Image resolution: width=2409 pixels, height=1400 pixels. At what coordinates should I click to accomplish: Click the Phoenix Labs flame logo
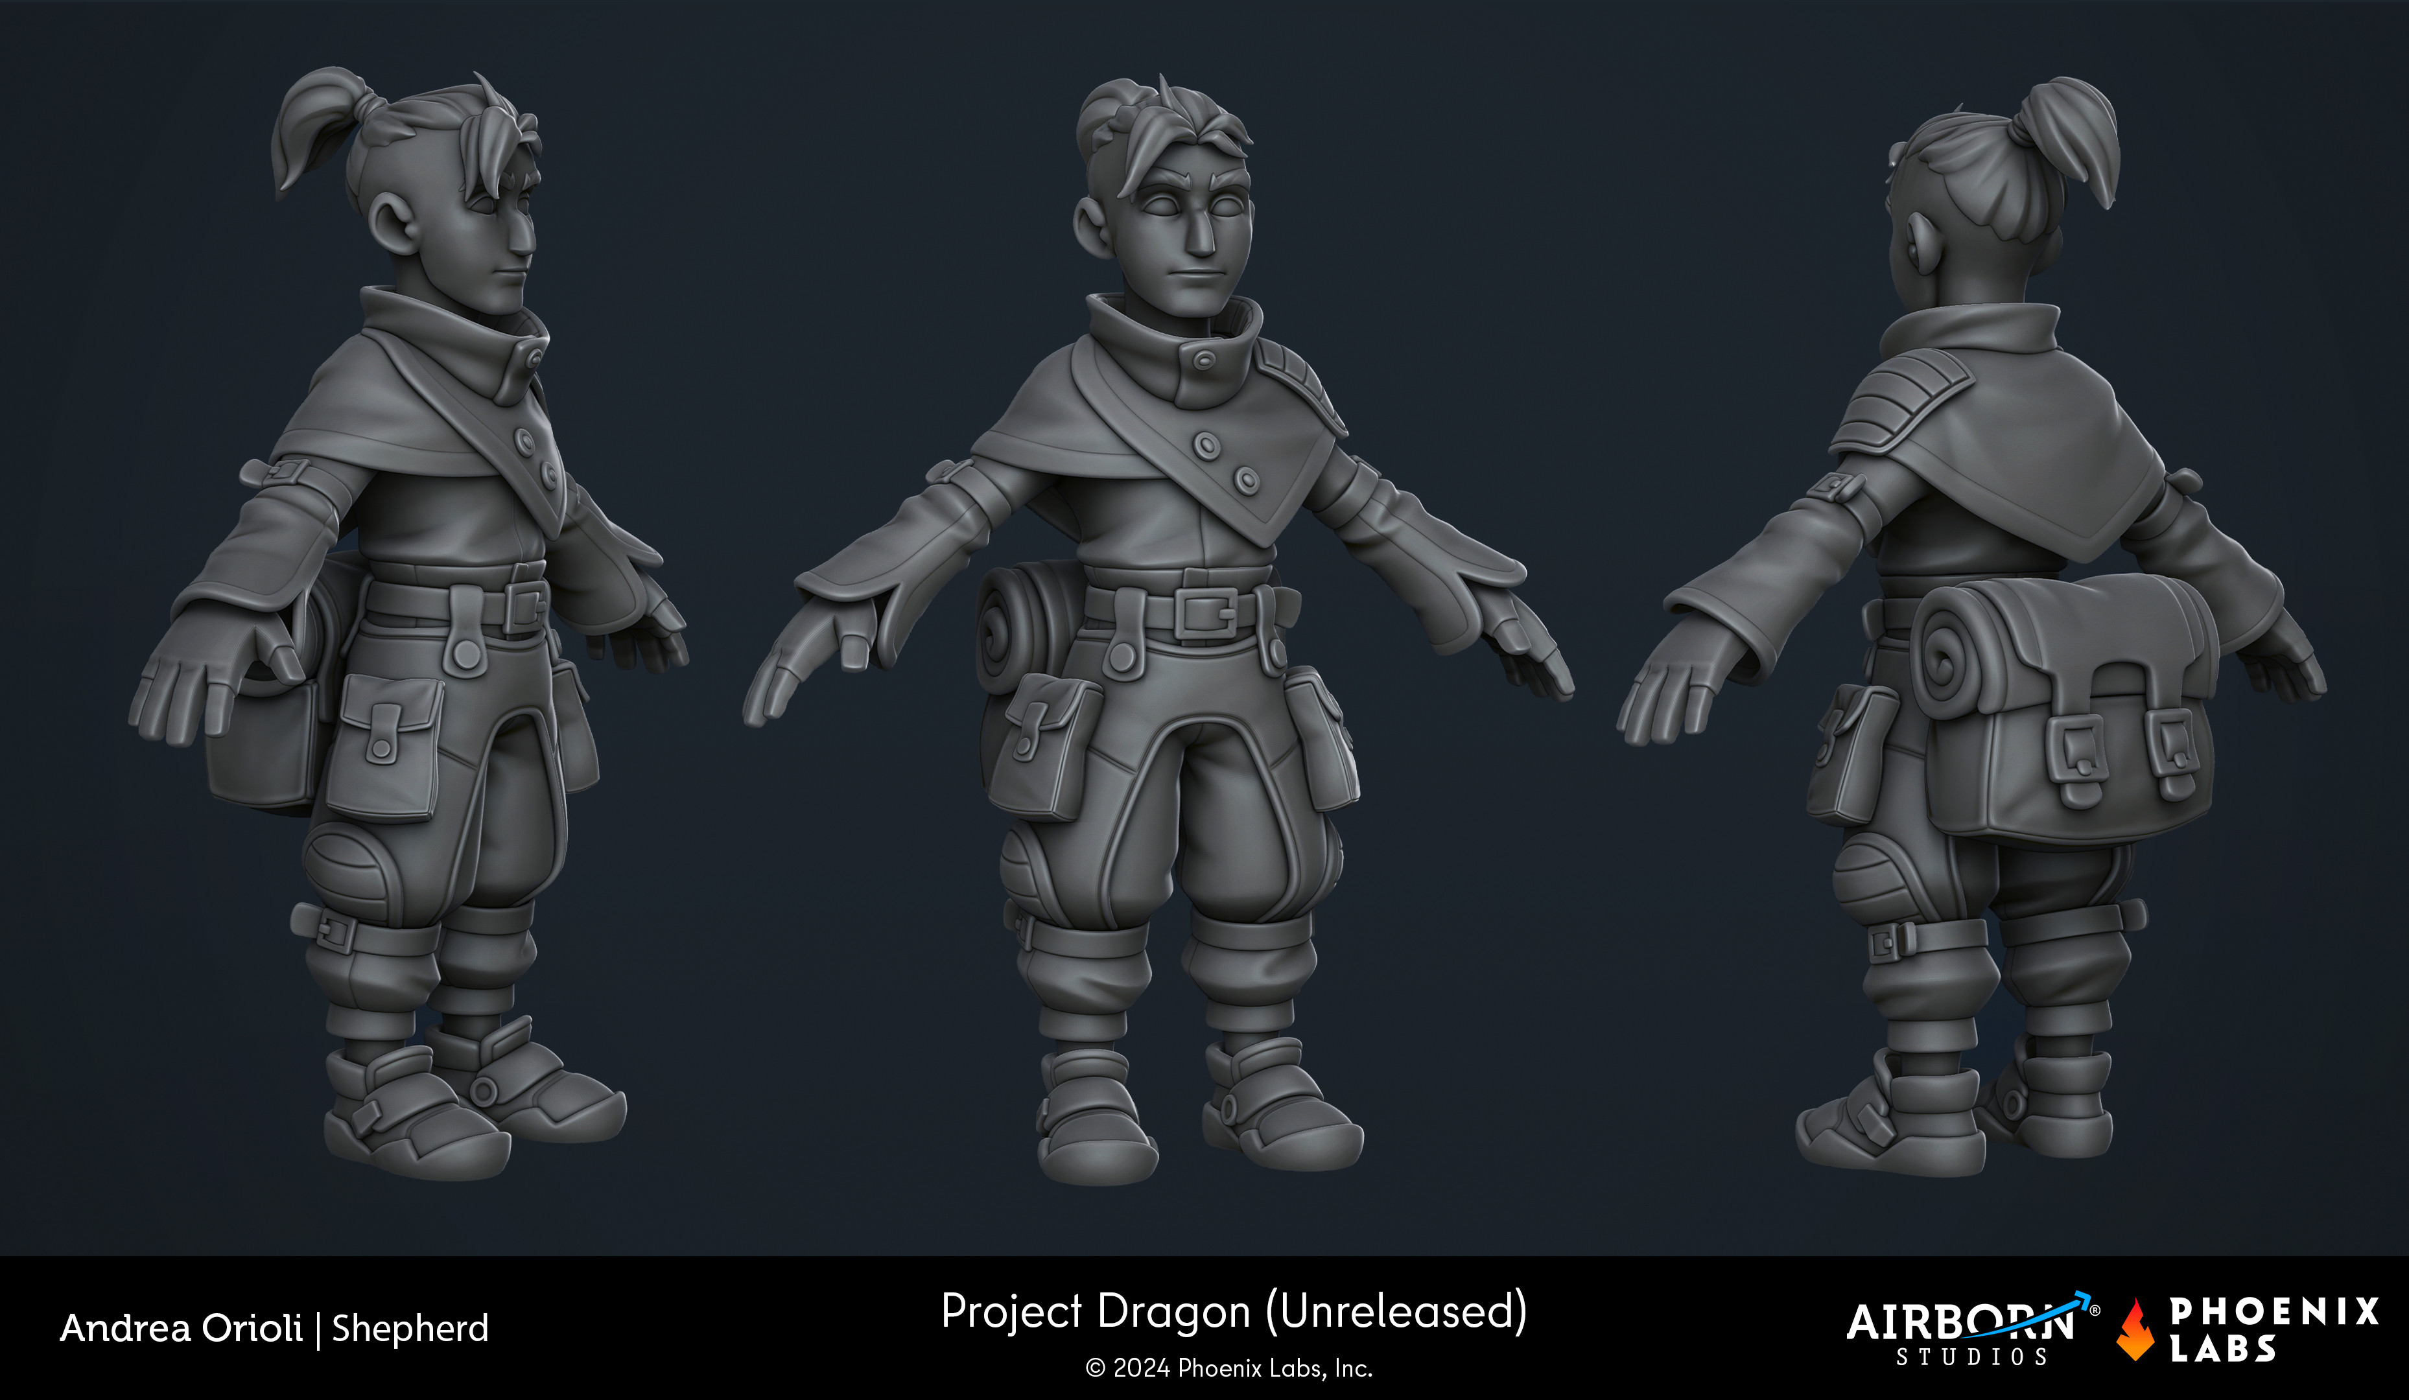[x=2135, y=1329]
